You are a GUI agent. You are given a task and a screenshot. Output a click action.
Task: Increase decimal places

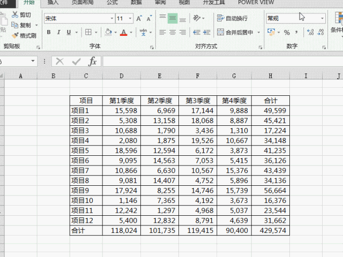point(310,32)
